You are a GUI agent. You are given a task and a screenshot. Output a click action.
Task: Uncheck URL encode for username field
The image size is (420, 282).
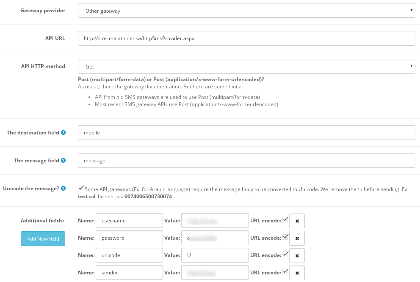click(285, 219)
